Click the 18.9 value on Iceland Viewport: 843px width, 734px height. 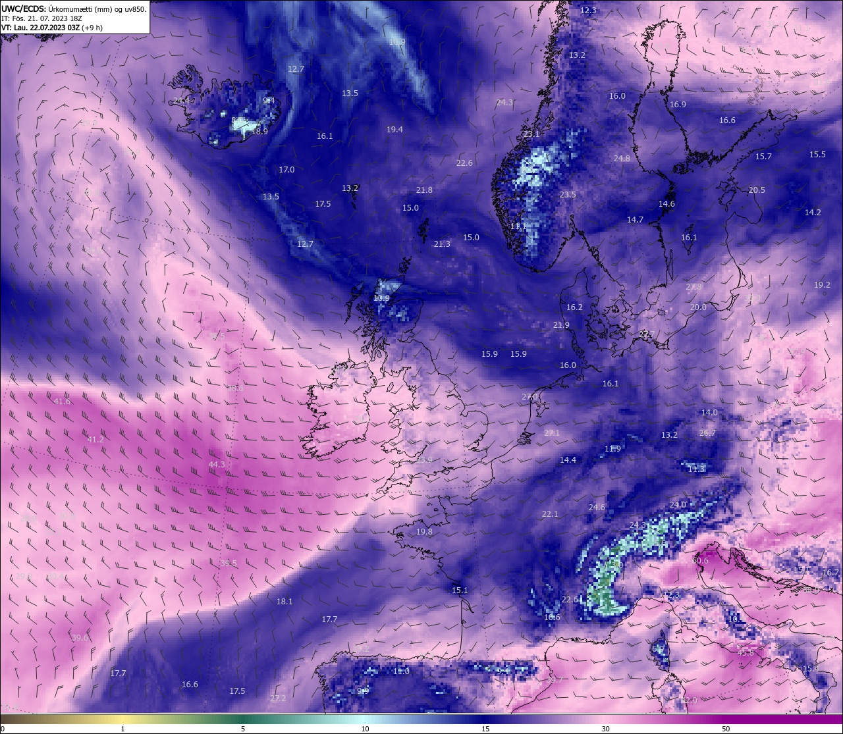pos(259,131)
